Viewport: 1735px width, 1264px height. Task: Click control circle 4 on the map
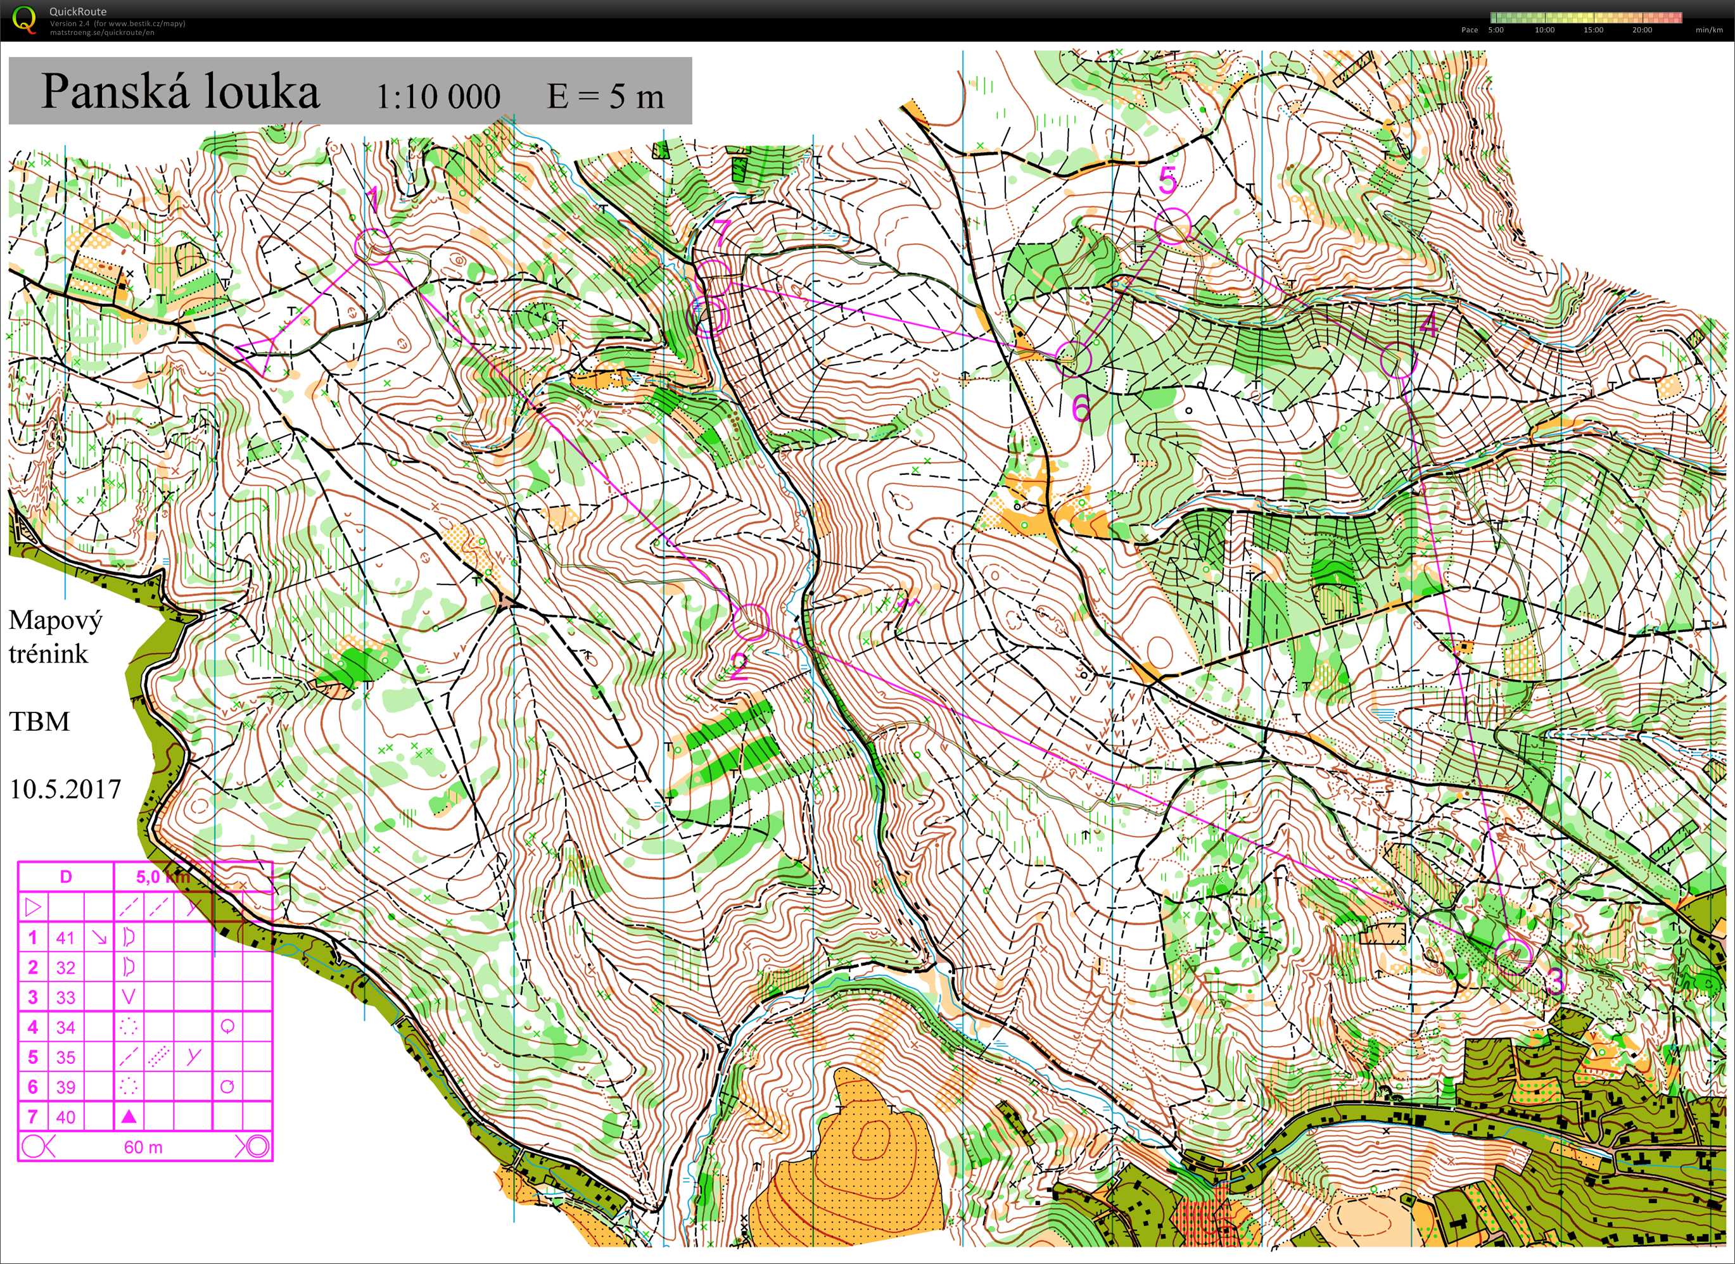[1398, 360]
